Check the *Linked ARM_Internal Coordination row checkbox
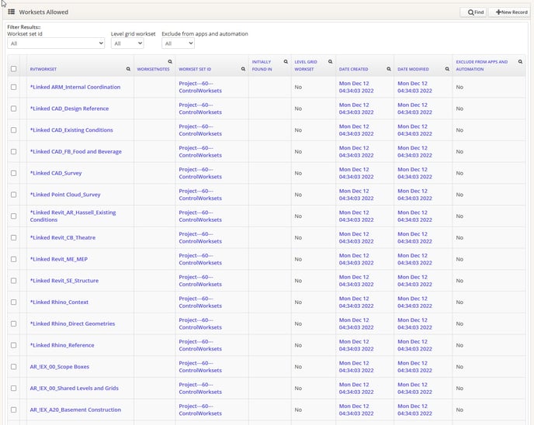The image size is (534, 425). pyautogui.click(x=14, y=87)
